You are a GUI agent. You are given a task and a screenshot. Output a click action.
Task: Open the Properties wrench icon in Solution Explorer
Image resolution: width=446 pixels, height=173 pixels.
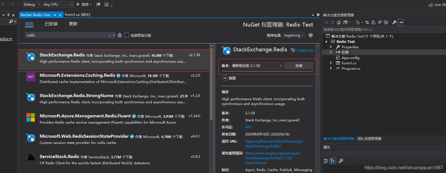click(x=394, y=22)
